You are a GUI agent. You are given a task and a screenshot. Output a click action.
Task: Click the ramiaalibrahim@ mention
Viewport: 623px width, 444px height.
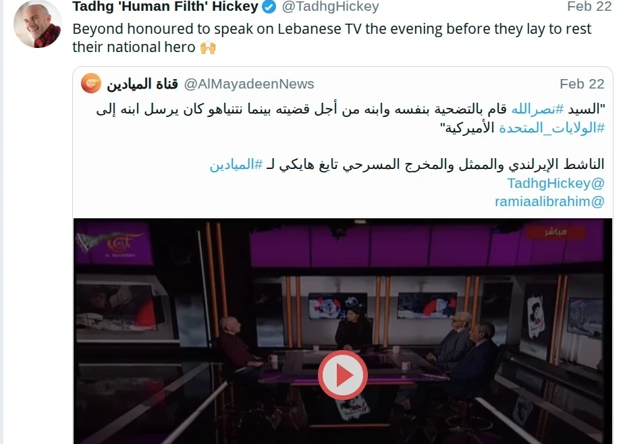pyautogui.click(x=549, y=201)
